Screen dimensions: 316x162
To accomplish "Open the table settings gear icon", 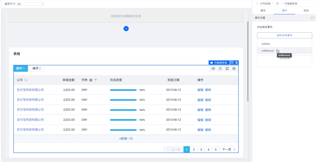I will pyautogui.click(x=234, y=69).
